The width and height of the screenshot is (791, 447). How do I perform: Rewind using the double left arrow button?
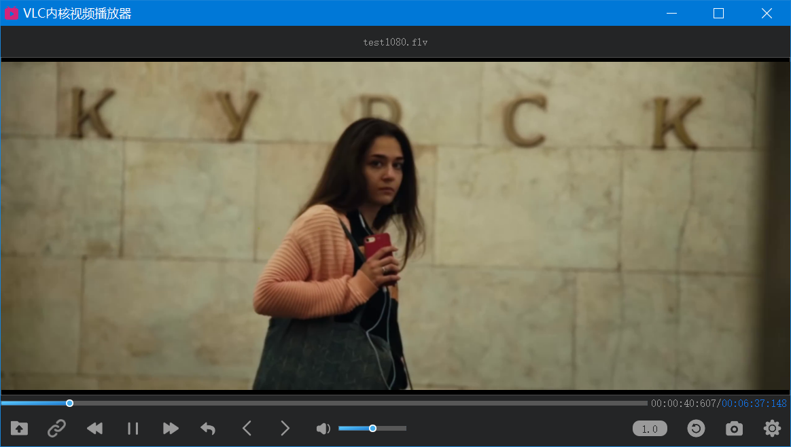coord(95,429)
